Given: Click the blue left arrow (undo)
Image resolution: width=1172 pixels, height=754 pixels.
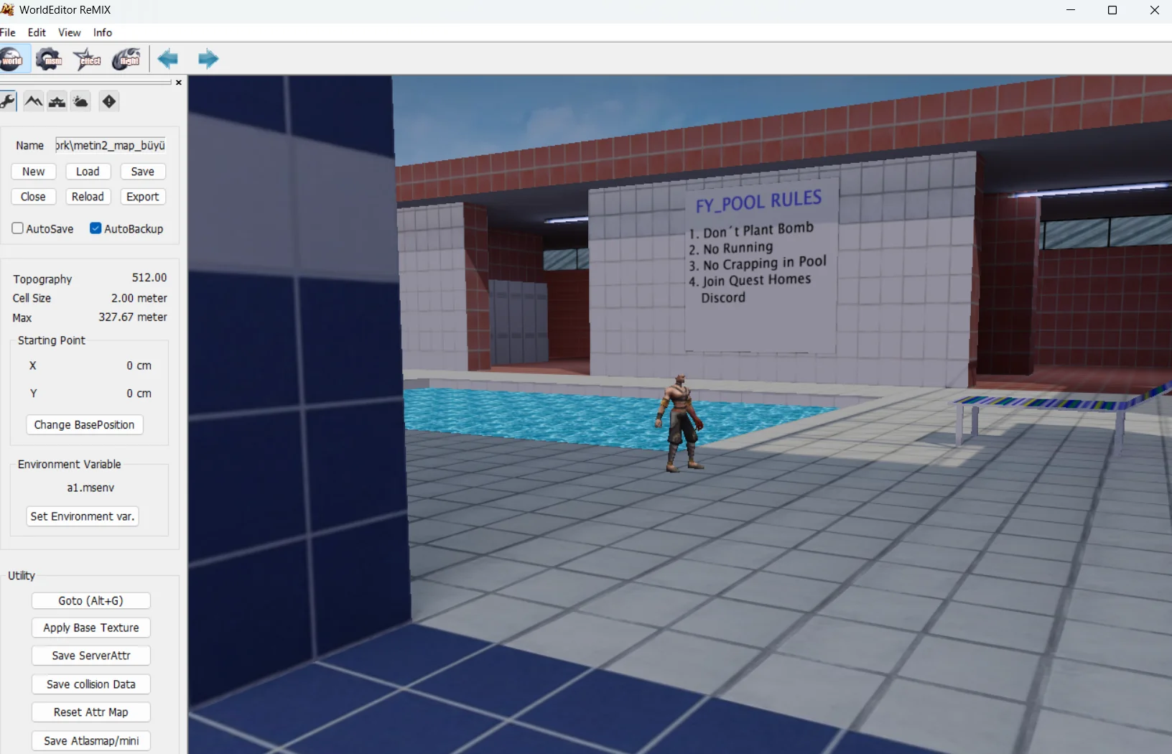Looking at the screenshot, I should tap(168, 59).
